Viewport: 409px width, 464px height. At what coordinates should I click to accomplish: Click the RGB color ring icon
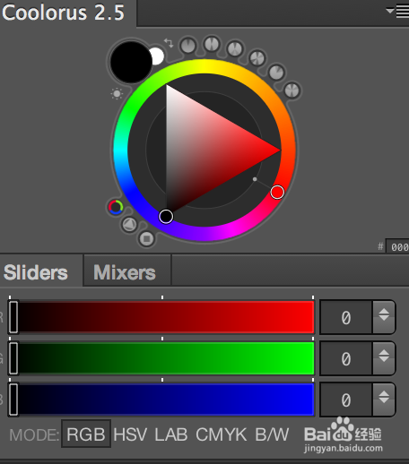(x=116, y=207)
